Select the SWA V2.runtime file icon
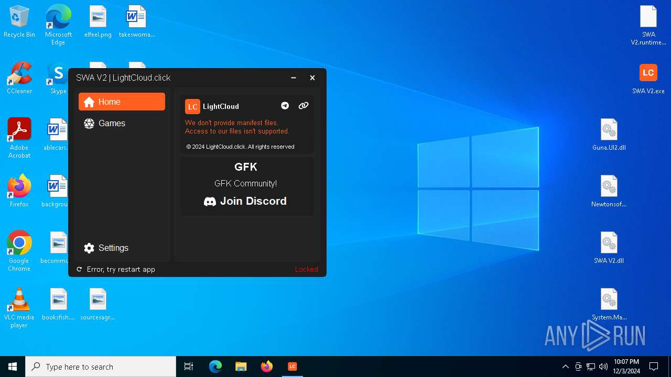This screenshot has width=671, height=377. tap(648, 25)
